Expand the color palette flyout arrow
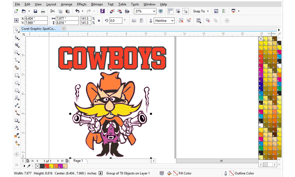The image size is (295, 177). tap(279, 30)
